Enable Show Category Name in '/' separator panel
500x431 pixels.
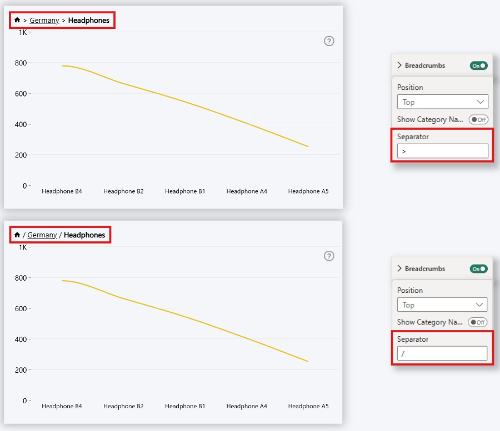(477, 322)
